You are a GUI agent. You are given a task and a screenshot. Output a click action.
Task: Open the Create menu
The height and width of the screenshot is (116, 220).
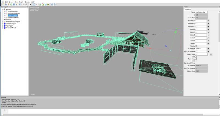point(11,2)
